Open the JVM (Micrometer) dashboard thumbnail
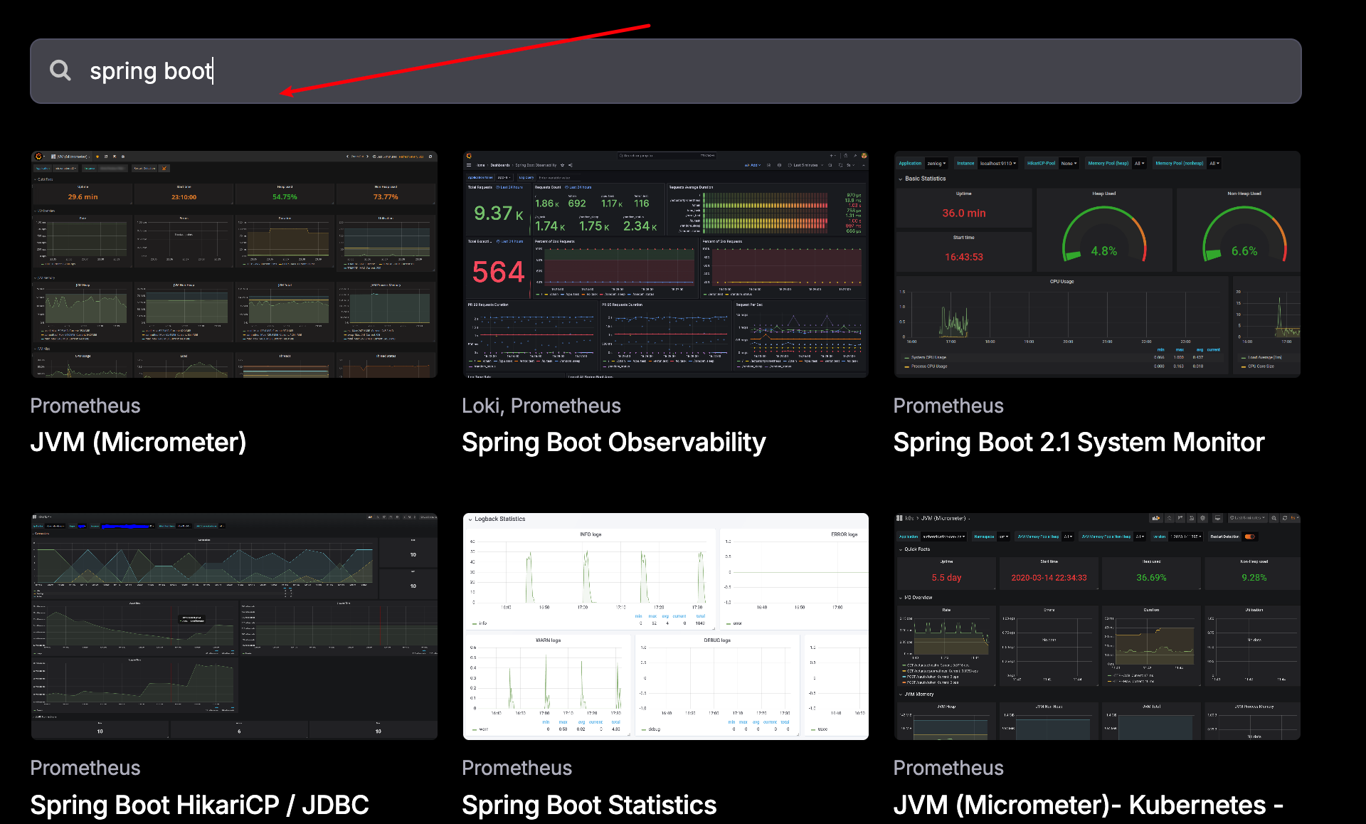 pos(234,264)
